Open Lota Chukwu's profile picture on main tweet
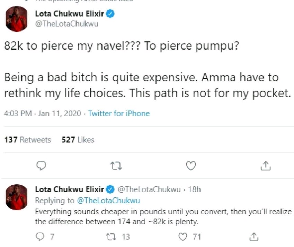The width and height of the screenshot is (294, 247). pyautogui.click(x=17, y=19)
